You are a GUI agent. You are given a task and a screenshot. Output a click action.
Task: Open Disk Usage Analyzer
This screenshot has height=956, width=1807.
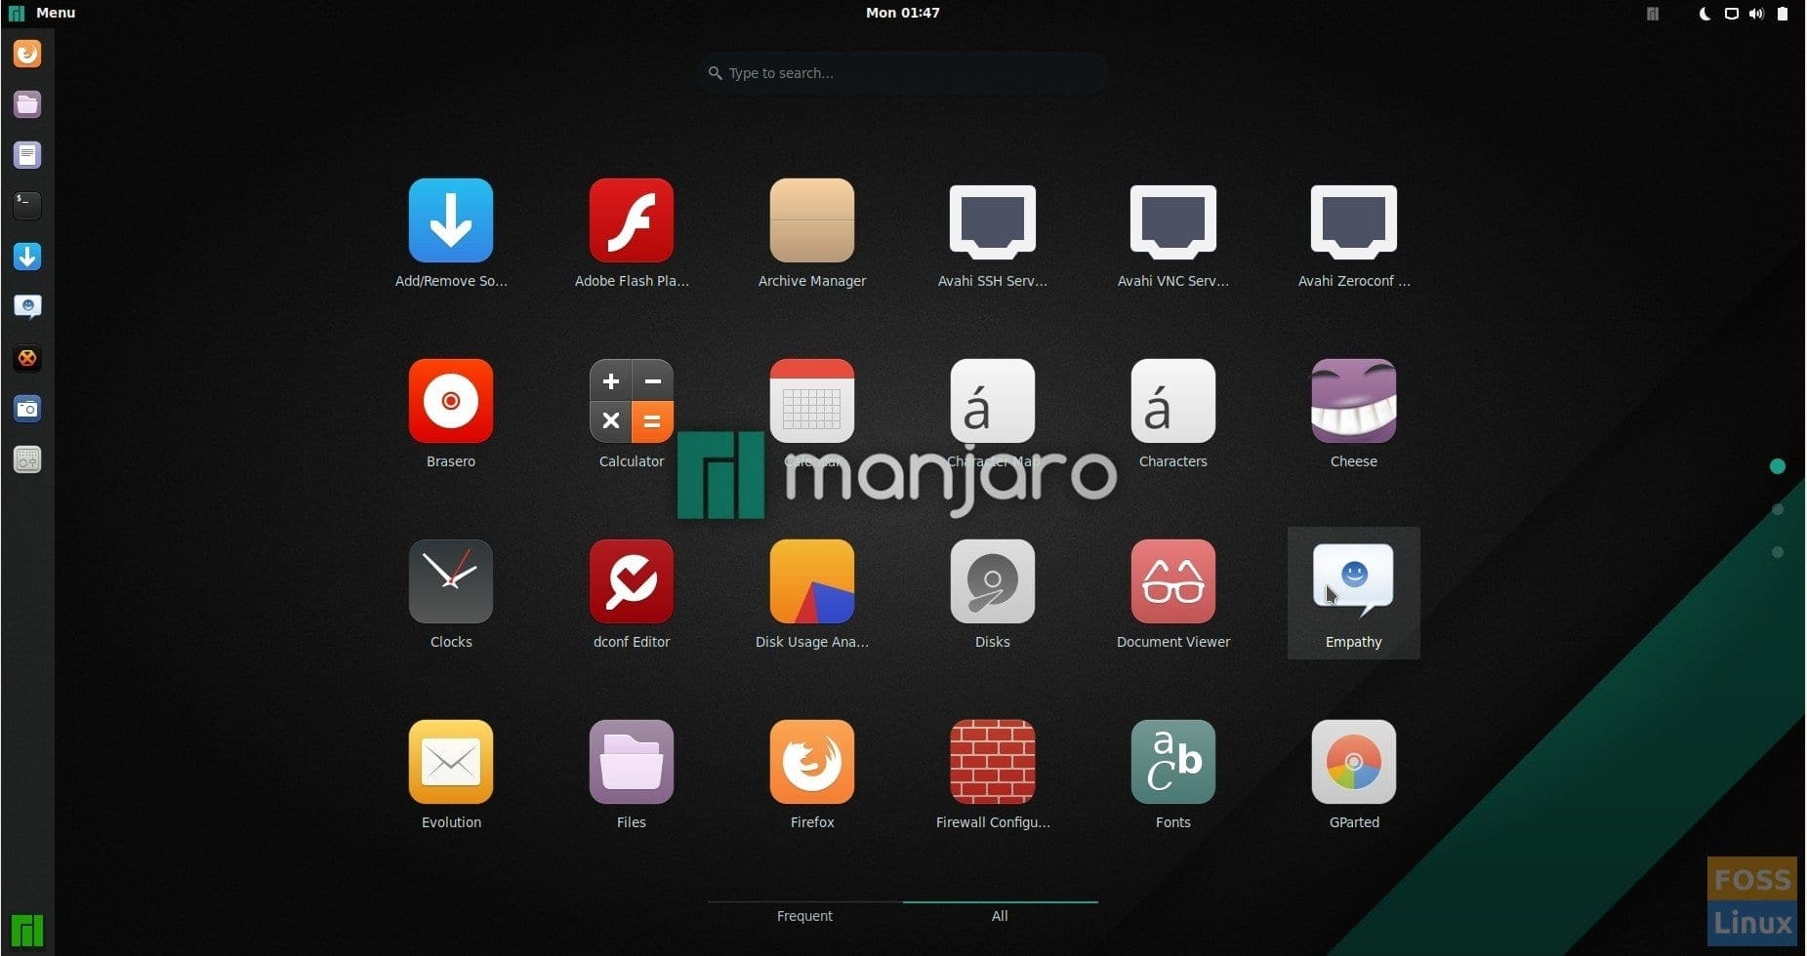click(811, 581)
